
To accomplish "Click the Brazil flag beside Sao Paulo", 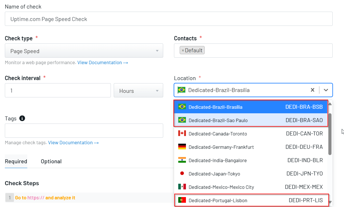I will [182, 120].
